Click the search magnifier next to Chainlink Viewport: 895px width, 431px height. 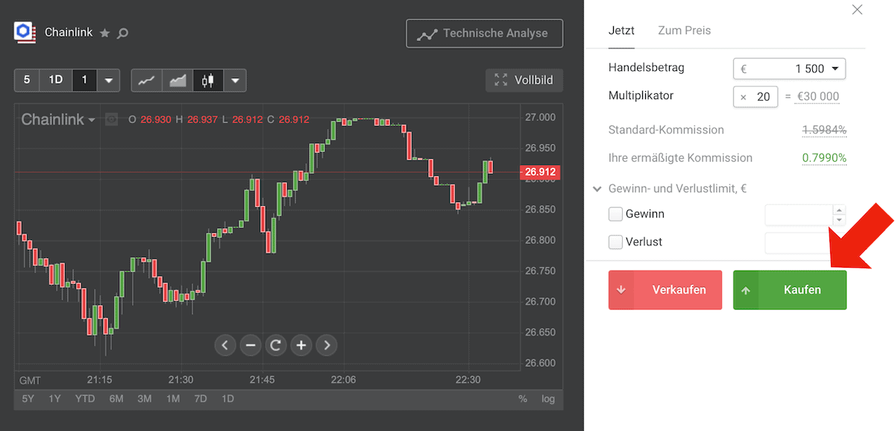pyautogui.click(x=123, y=33)
